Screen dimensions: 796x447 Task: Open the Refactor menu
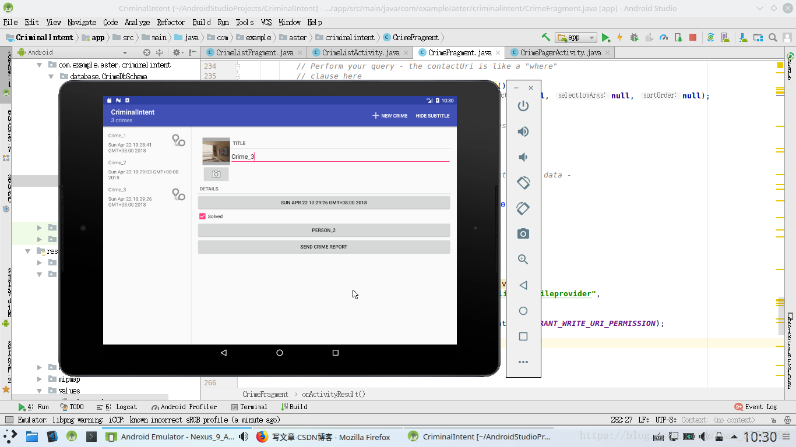click(x=171, y=22)
